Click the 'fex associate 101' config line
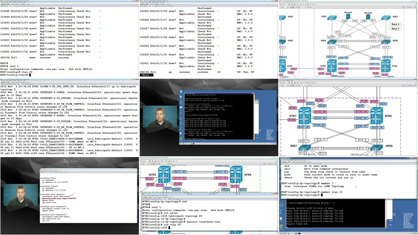Viewport: 418px width, 235px height. tap(51, 219)
